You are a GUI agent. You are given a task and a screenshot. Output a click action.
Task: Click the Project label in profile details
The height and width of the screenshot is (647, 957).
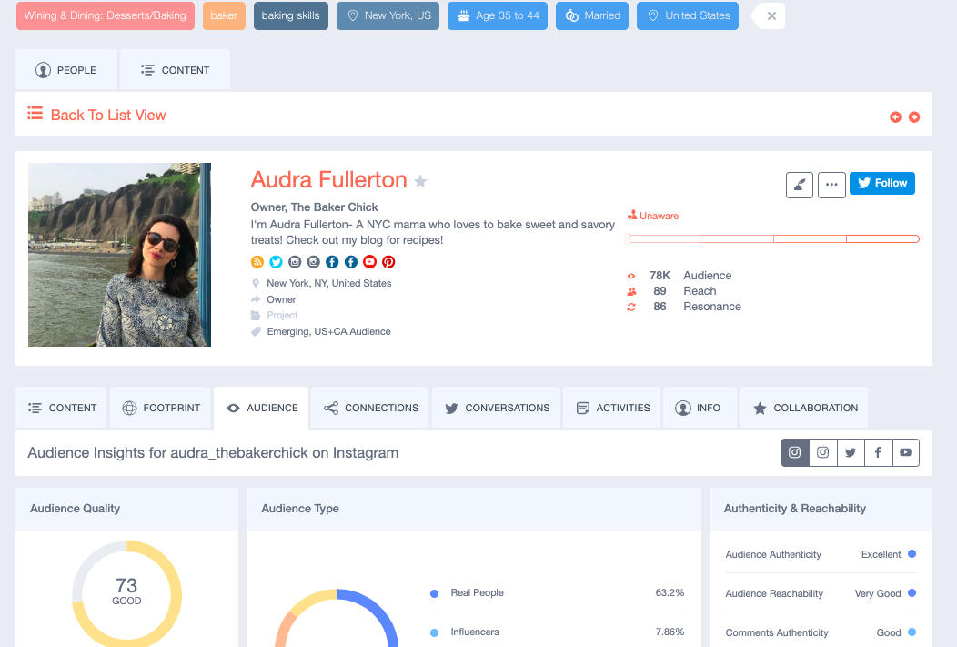(x=282, y=315)
